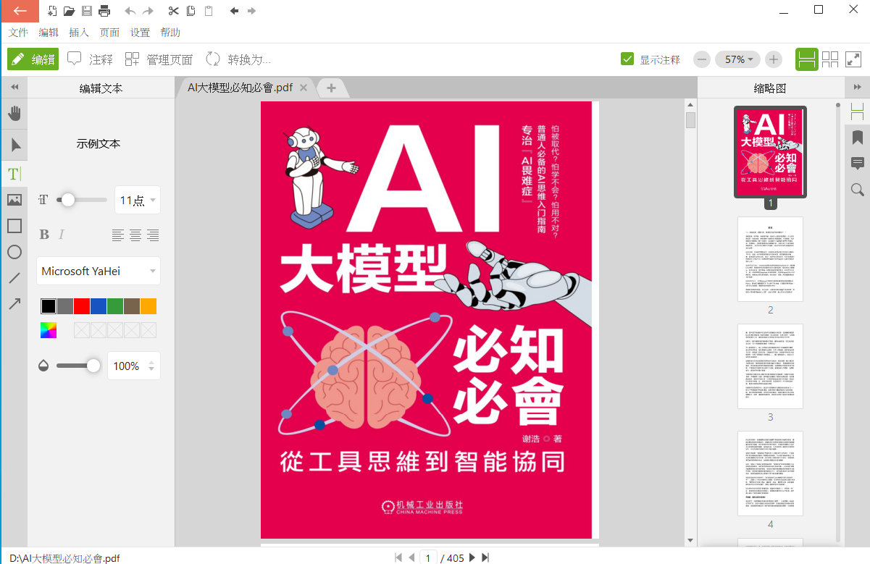
Task: Open the 帮助 menu
Action: pyautogui.click(x=170, y=33)
